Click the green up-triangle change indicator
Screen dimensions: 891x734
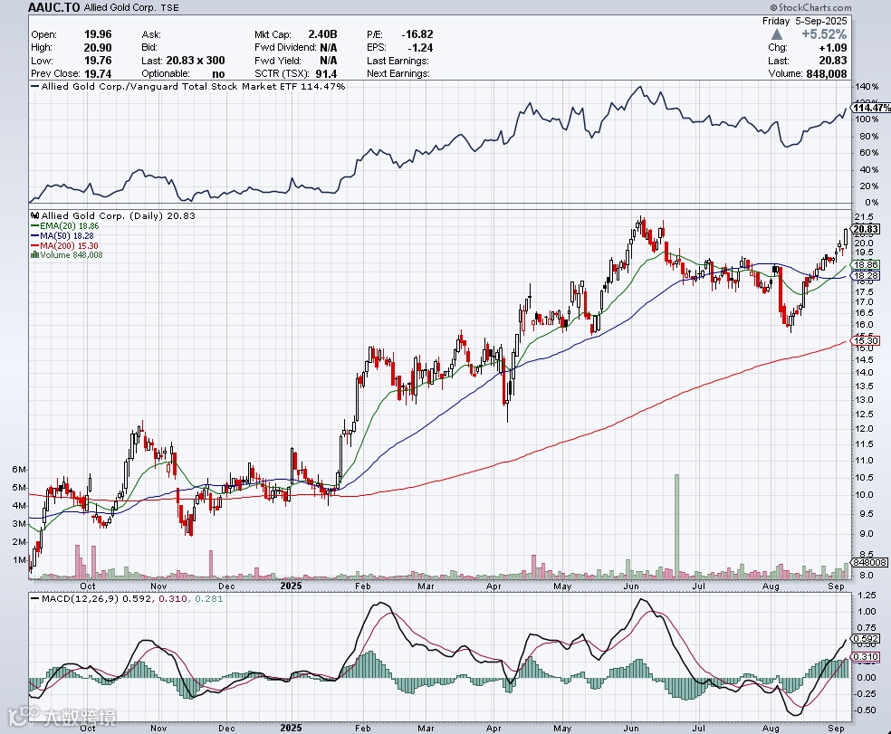(777, 34)
